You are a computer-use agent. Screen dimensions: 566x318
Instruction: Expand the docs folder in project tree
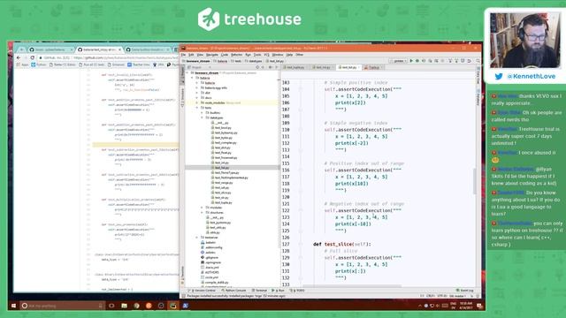click(197, 98)
